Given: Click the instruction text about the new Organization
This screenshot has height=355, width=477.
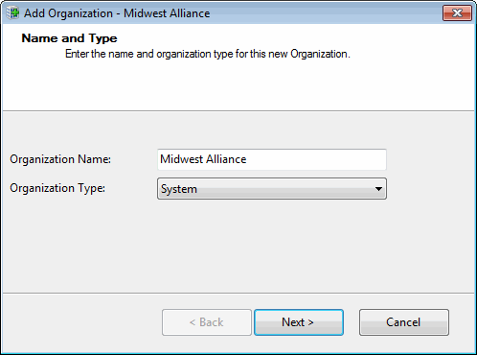Looking at the screenshot, I should pyautogui.click(x=208, y=54).
